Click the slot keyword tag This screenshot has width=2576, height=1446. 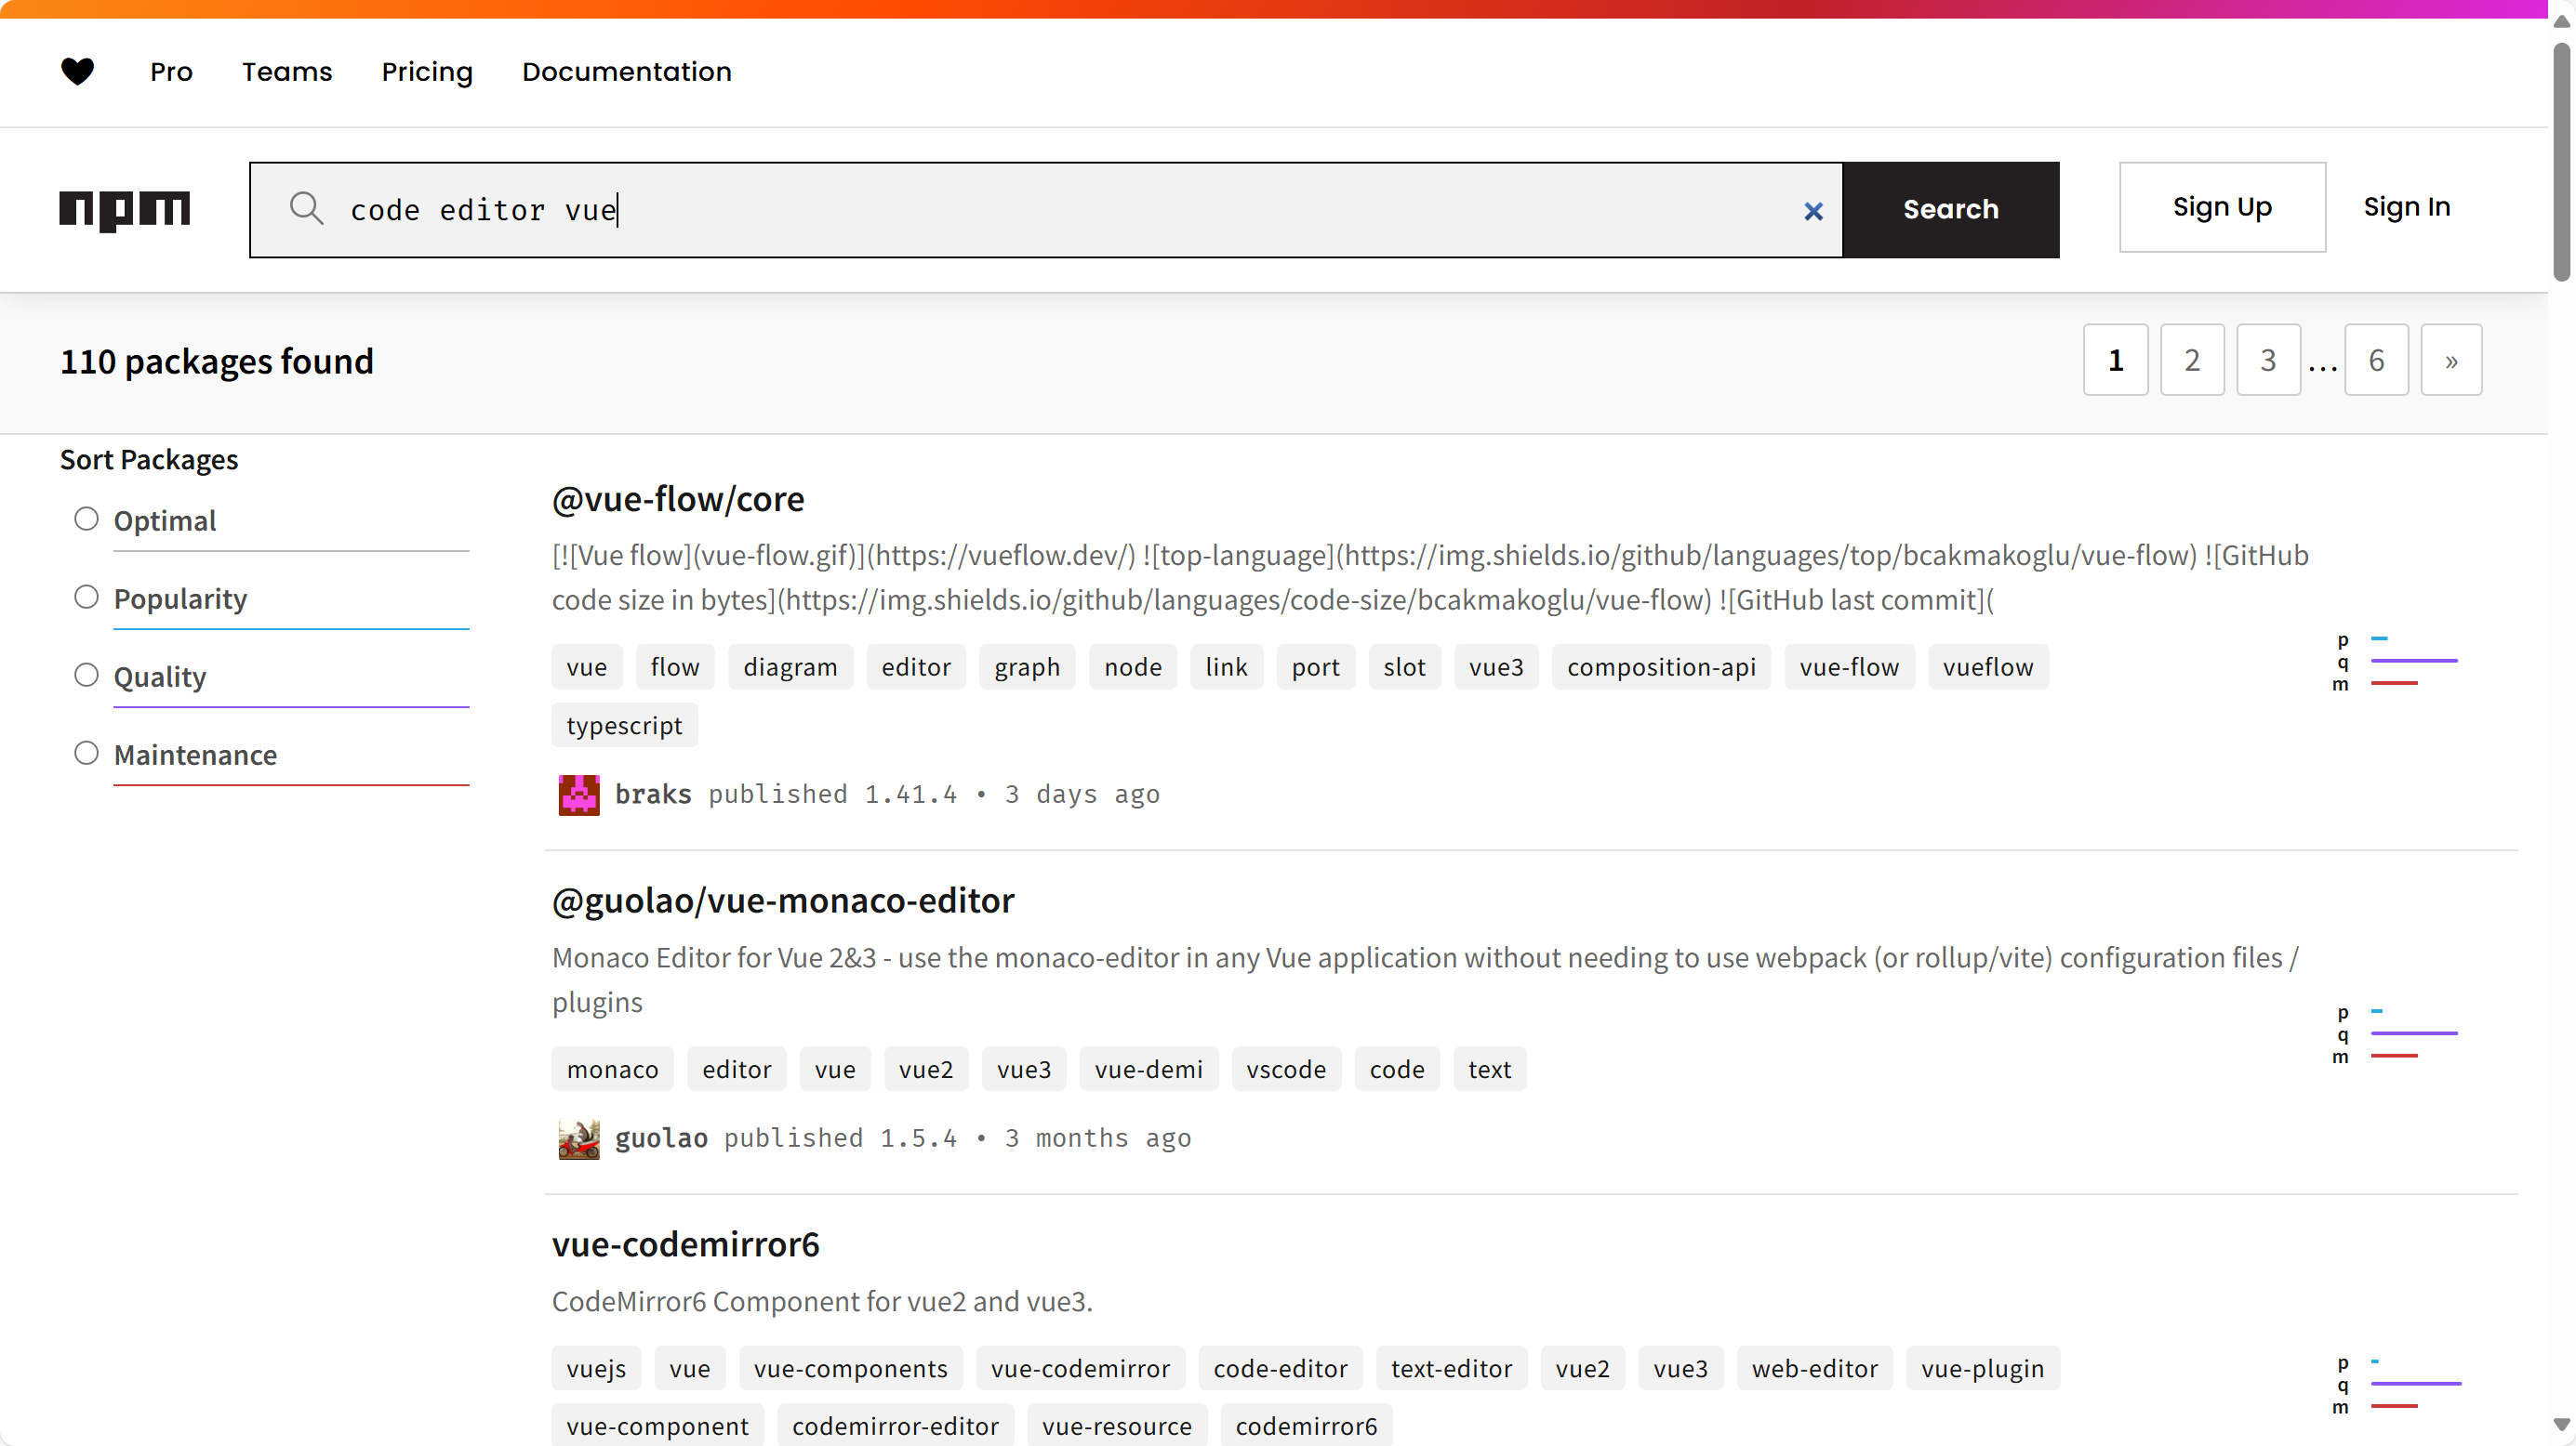coord(1404,666)
